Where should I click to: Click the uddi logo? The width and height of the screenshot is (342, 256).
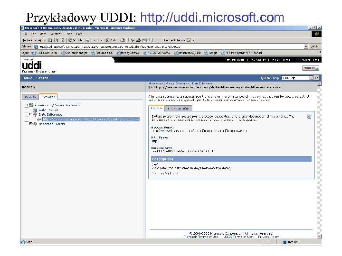tap(32, 65)
